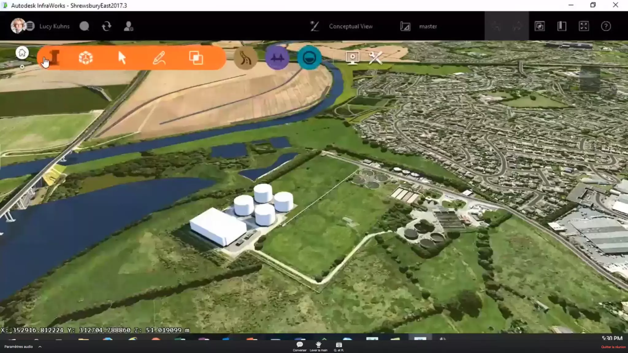Open the pencil Create conceptual design tools
This screenshot has height=353, width=628.
[x=159, y=58]
